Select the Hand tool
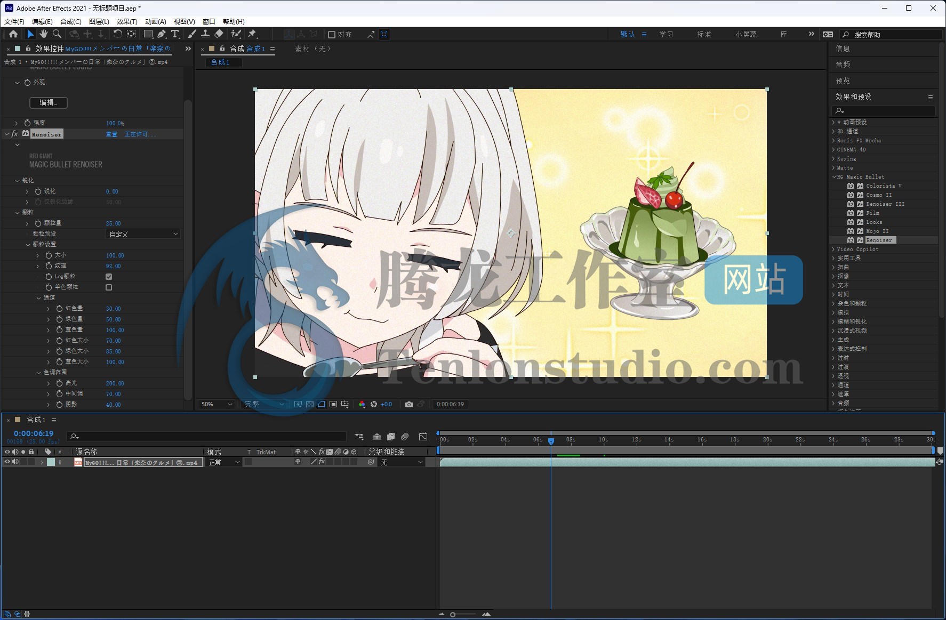This screenshot has height=620, width=946. (43, 34)
